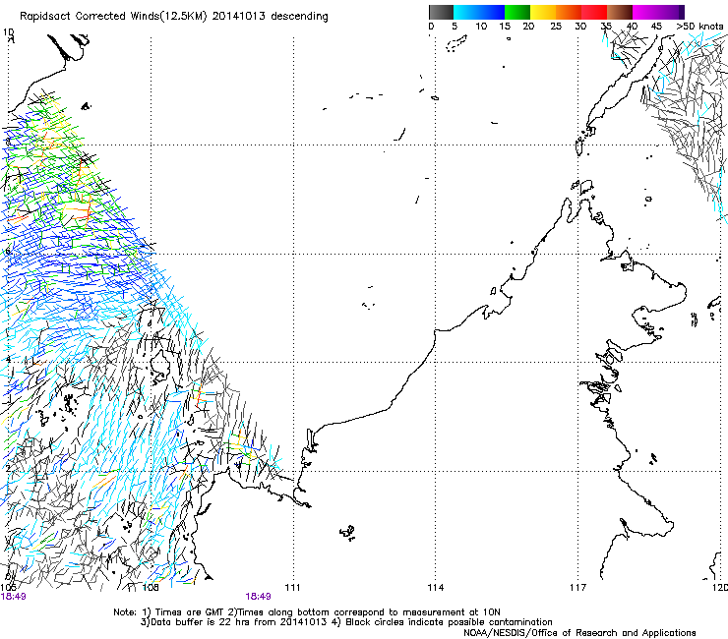
Task: Click the '>50 knots' legend label
Action: (699, 26)
